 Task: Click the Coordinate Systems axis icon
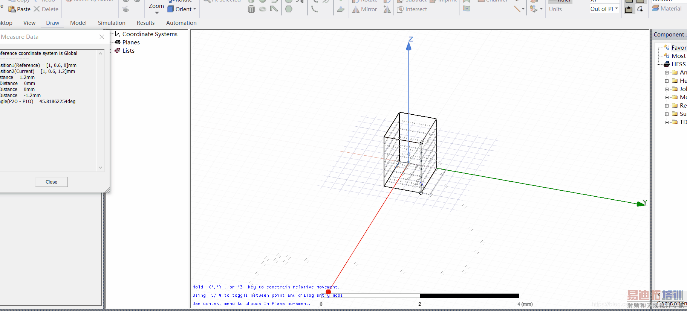118,34
